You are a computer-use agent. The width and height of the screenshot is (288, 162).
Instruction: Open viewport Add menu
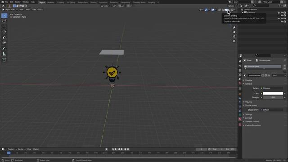[x=34, y=10]
